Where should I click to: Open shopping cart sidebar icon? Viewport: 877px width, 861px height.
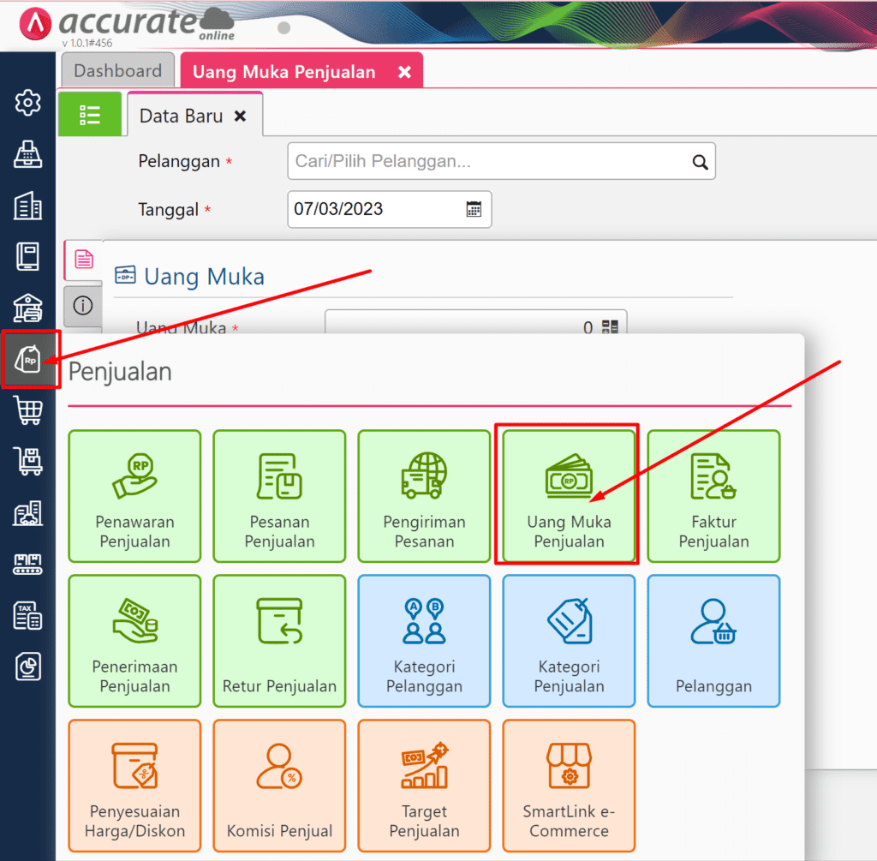coord(28,410)
